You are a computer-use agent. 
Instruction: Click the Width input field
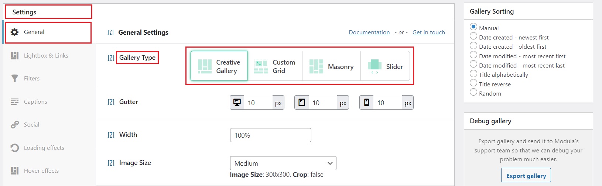pyautogui.click(x=270, y=135)
